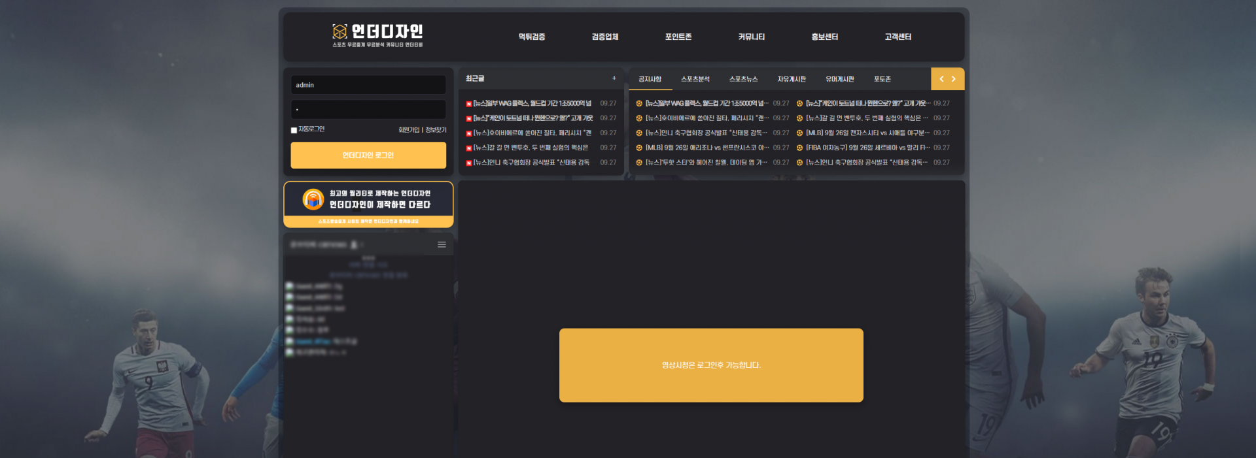The height and width of the screenshot is (458, 1256).
Task: Open '투핫 스타'와 헤어진 칠웰 post title
Action: coord(707,163)
